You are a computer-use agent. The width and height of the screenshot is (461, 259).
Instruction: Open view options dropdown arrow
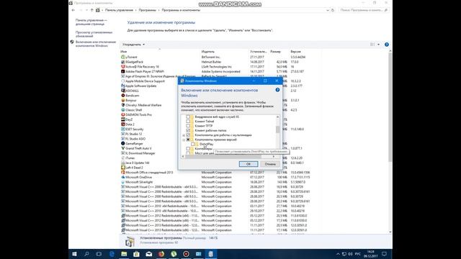pyautogui.click(x=378, y=45)
